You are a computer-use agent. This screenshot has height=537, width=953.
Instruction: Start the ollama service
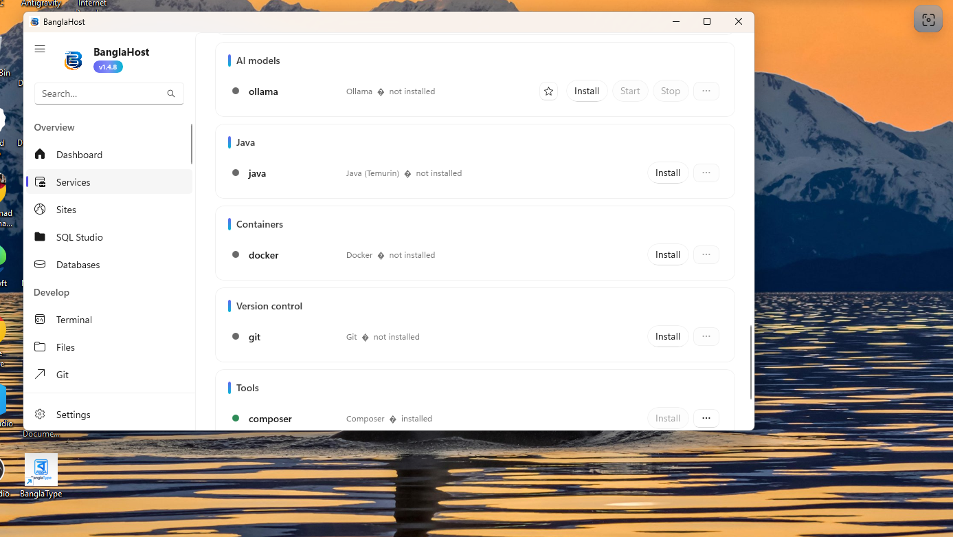630,91
